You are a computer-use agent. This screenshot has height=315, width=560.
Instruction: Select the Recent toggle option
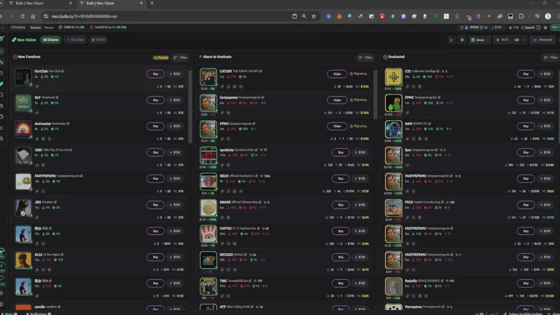pyautogui.click(x=49, y=27)
